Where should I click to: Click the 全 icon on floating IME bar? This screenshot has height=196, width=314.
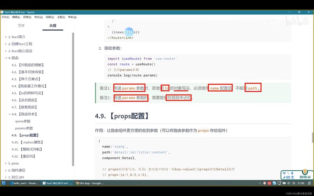[292, 177]
